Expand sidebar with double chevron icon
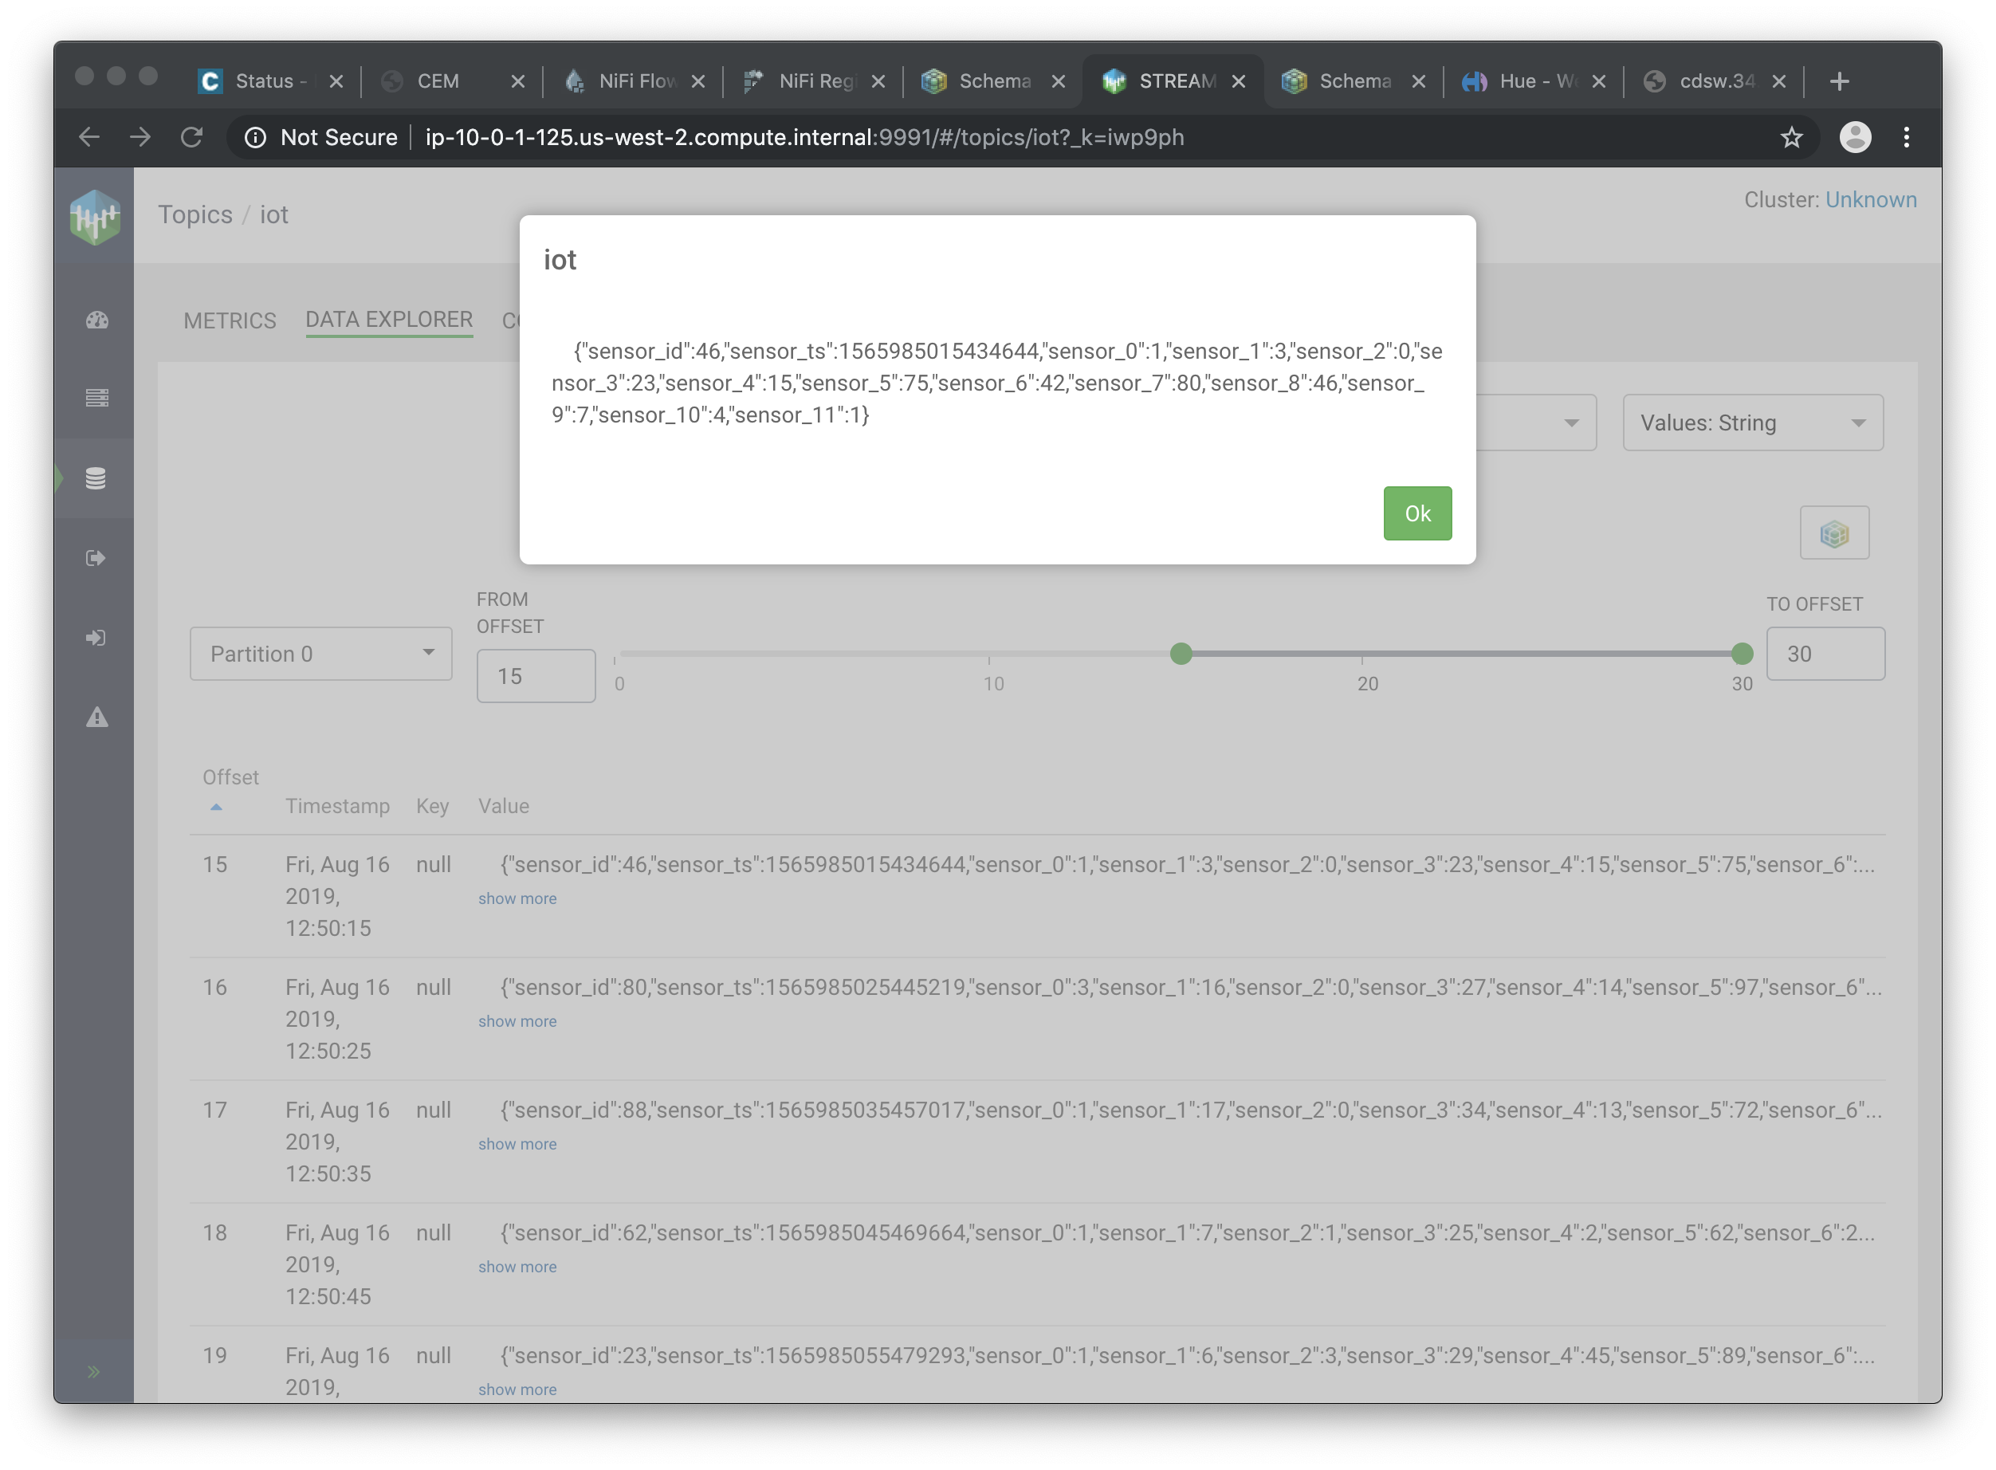Image resolution: width=1996 pixels, height=1470 pixels. [x=93, y=1371]
